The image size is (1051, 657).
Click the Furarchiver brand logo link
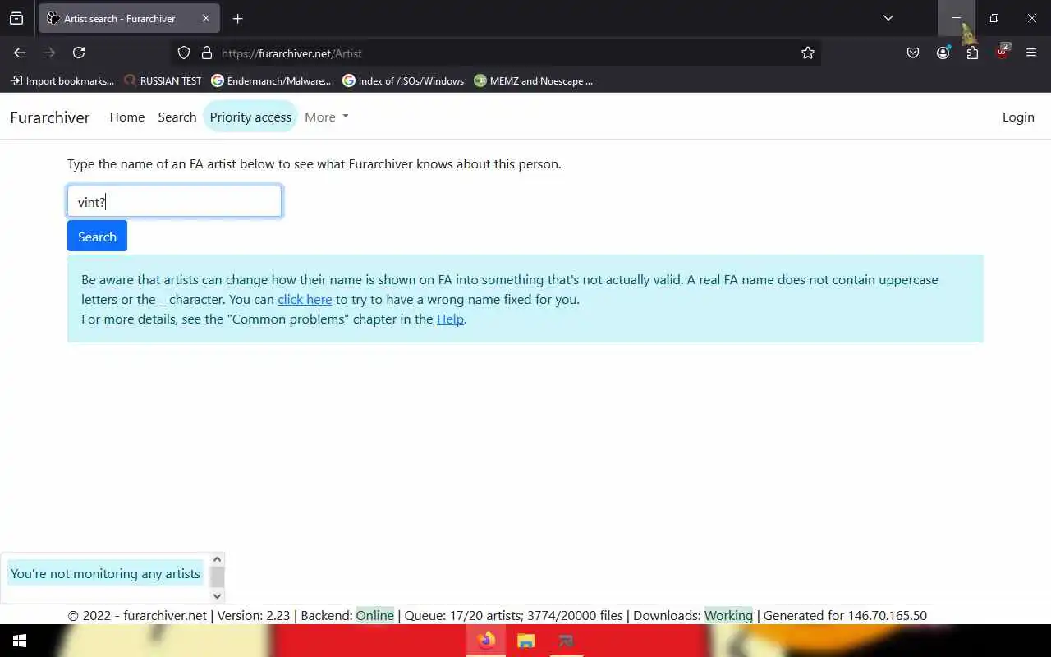[x=50, y=117]
